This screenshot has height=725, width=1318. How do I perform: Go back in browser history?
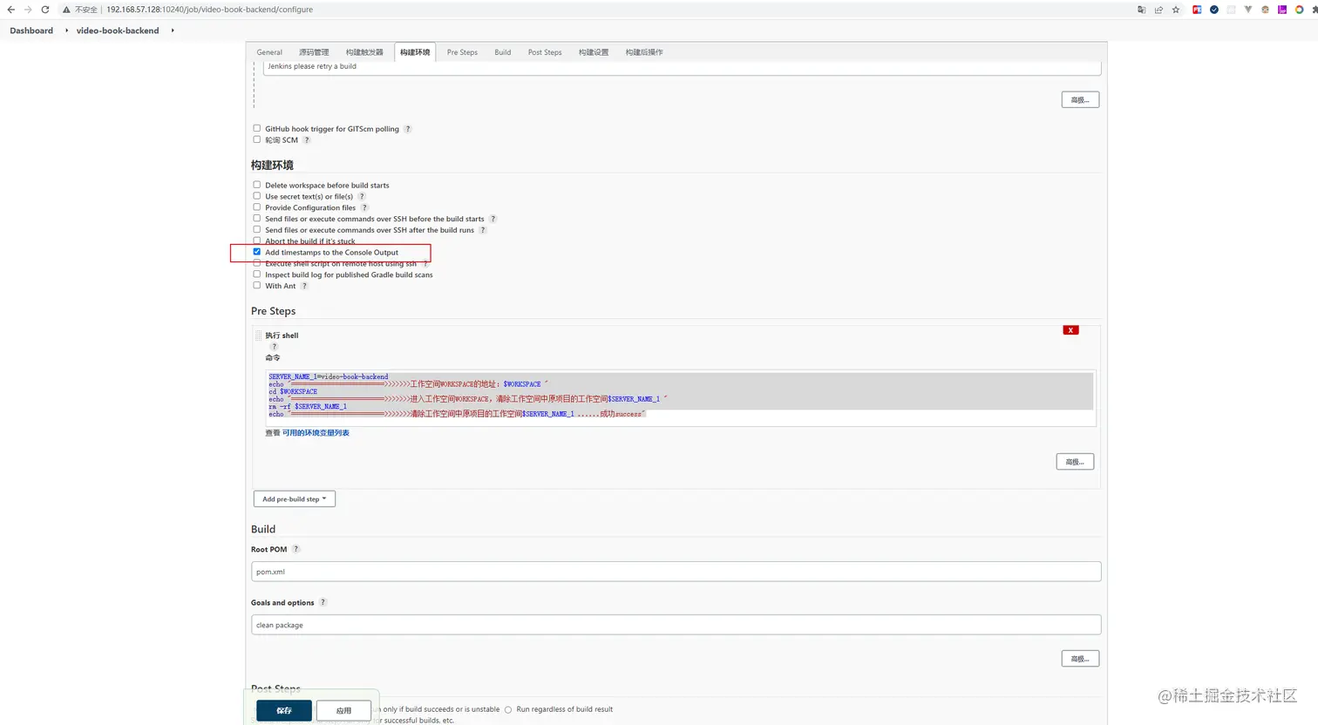pos(10,10)
